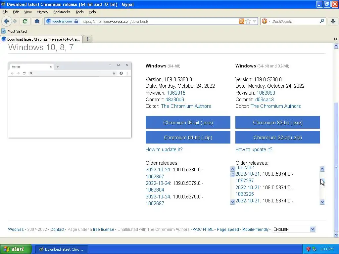Download Chromium 64-bit (.zip)

point(188,137)
